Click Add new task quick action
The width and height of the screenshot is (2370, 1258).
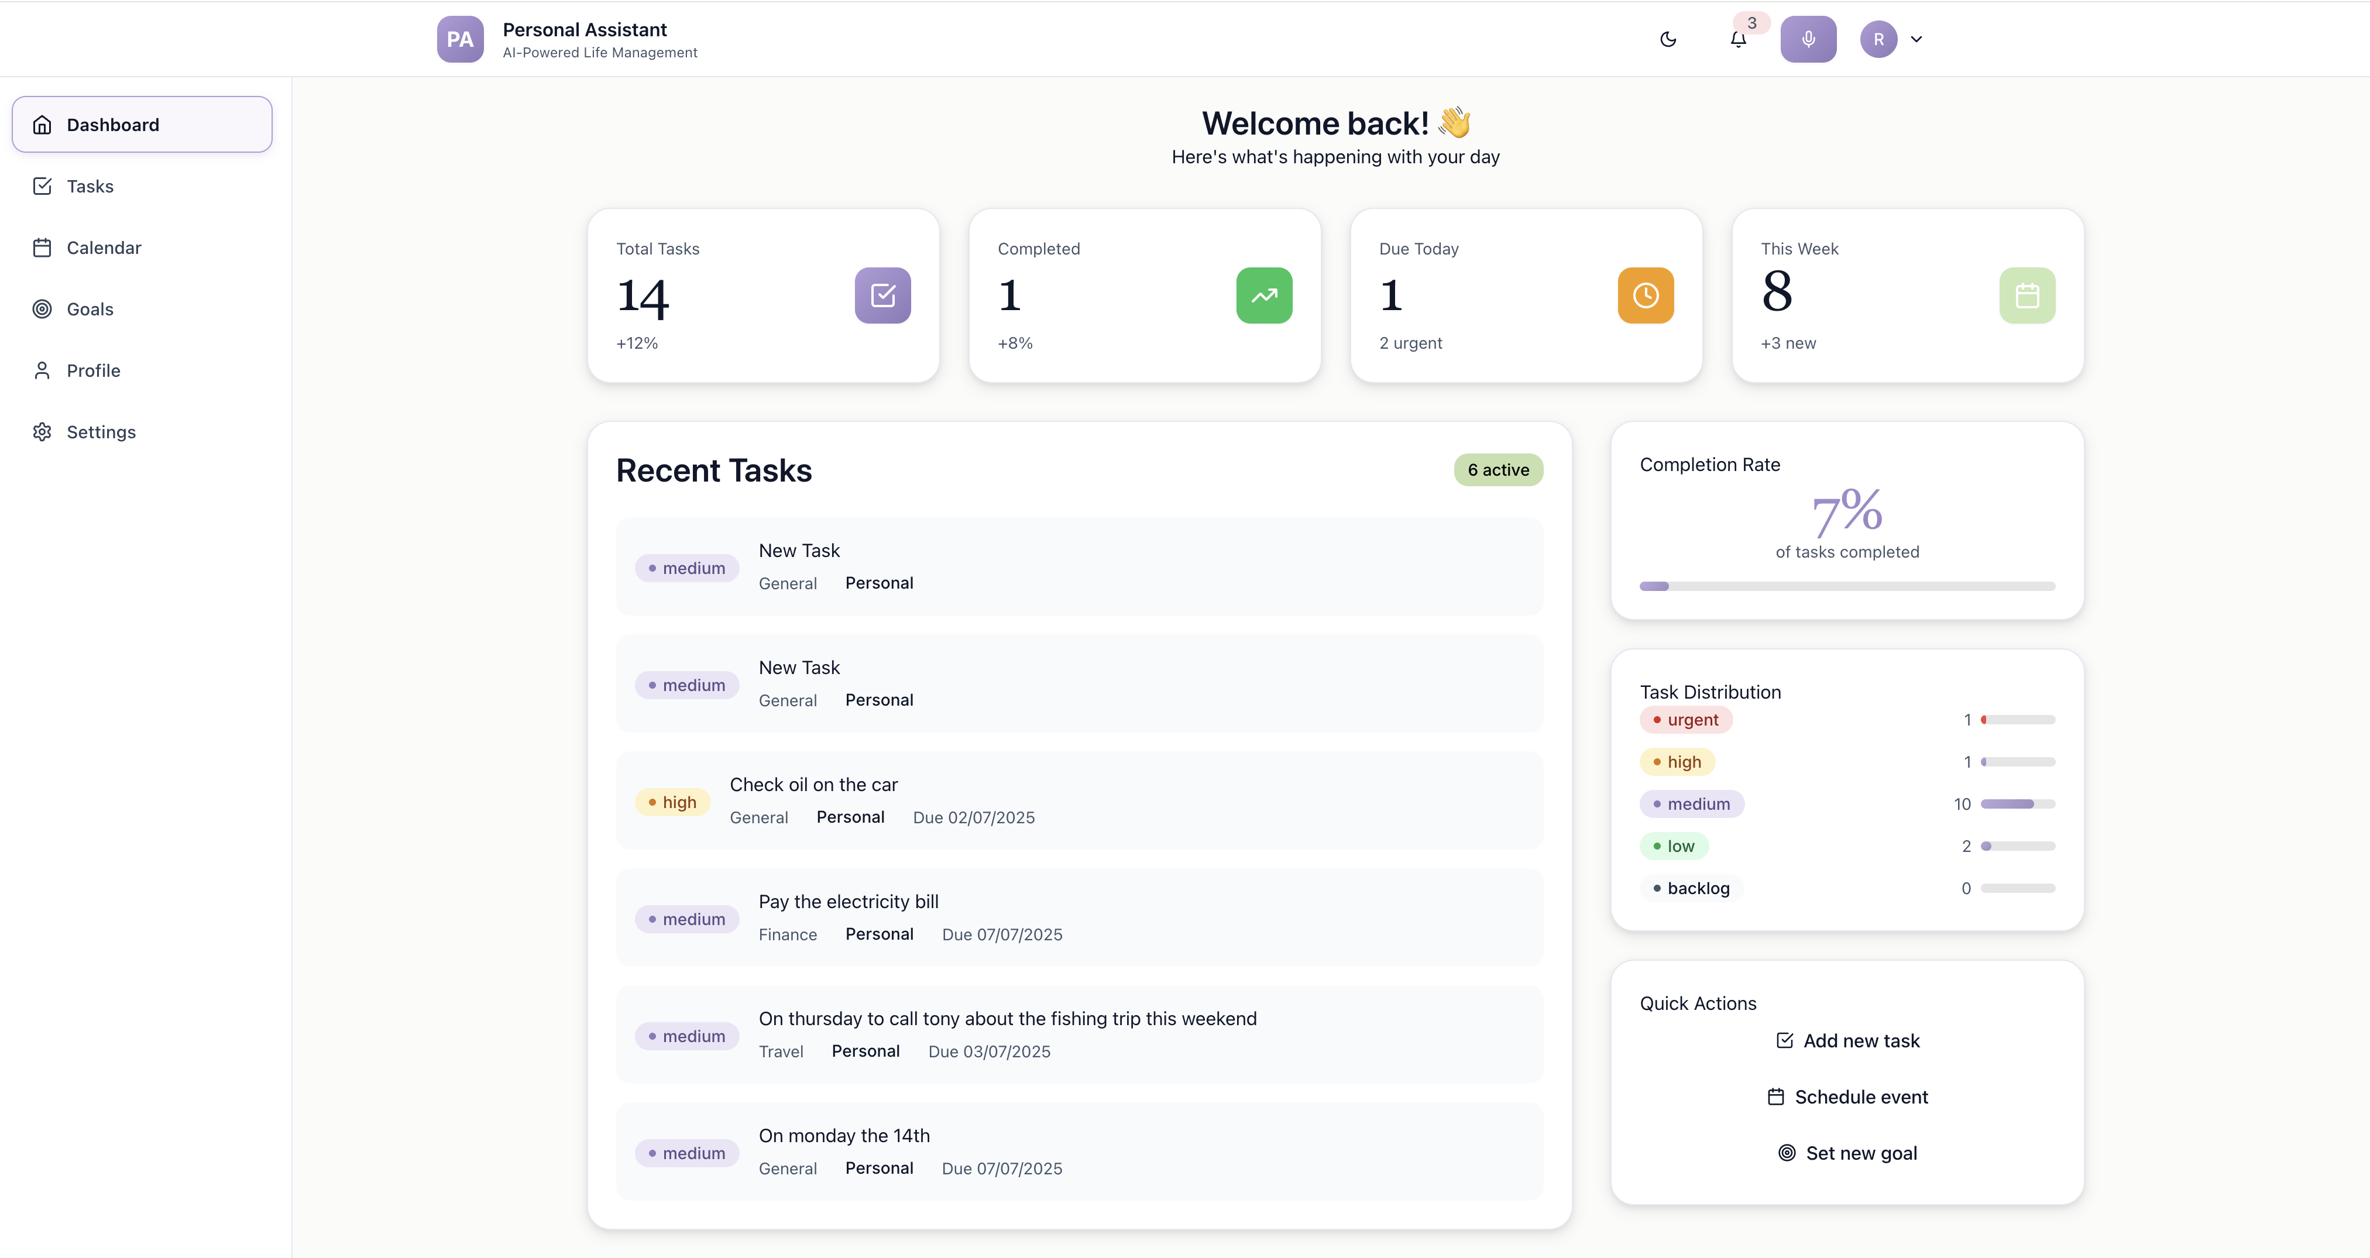pyautogui.click(x=1847, y=1041)
